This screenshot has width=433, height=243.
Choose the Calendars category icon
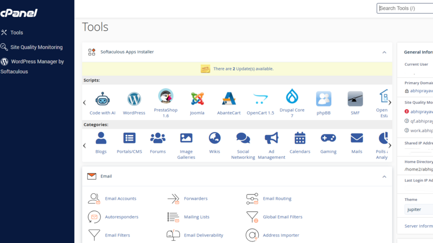(300, 138)
